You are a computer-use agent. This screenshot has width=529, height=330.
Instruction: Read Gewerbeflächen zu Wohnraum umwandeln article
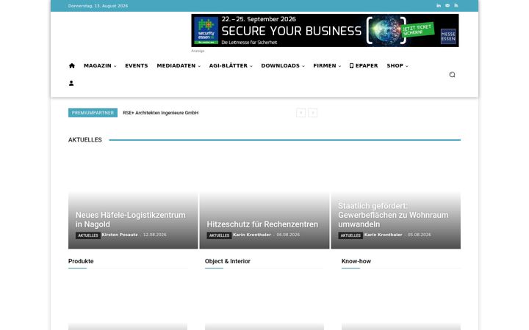pos(393,215)
